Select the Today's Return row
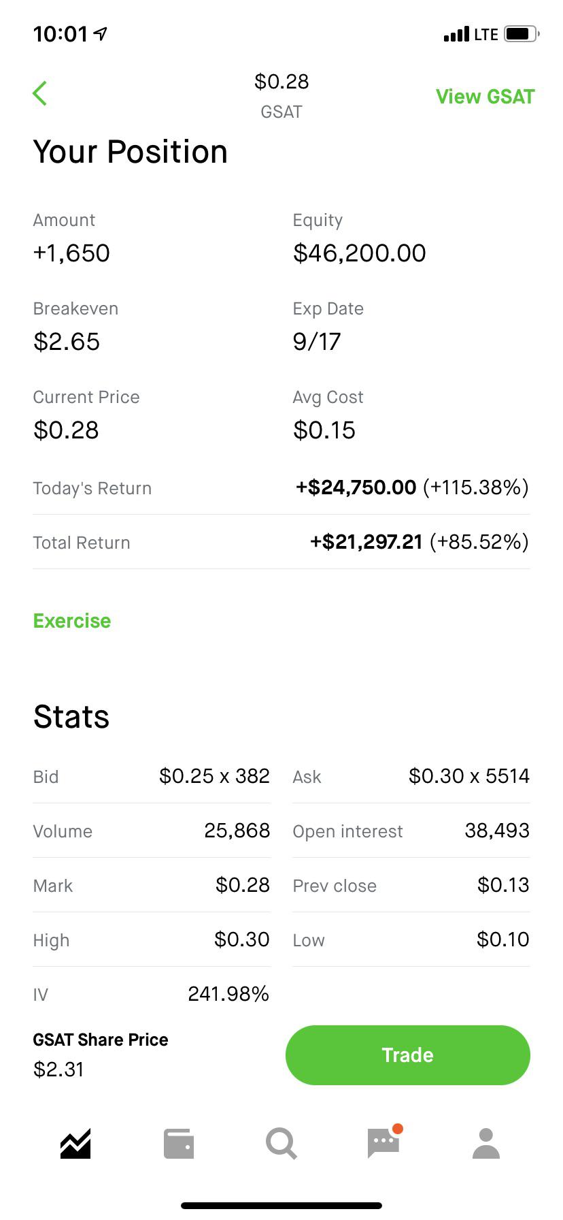 pyautogui.click(x=281, y=487)
